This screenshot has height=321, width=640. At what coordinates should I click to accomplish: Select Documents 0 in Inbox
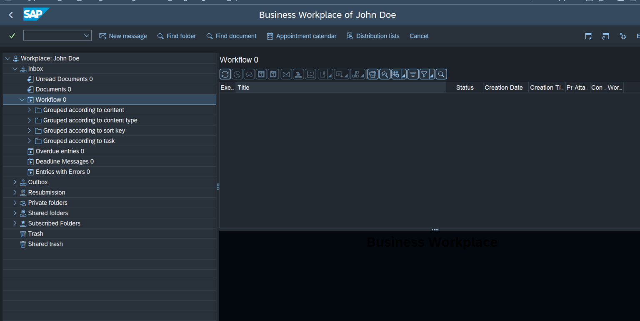(53, 89)
